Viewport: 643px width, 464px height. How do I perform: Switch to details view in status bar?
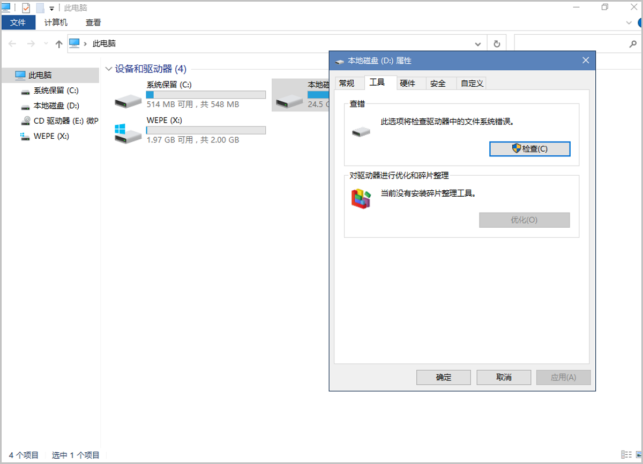pyautogui.click(x=625, y=454)
